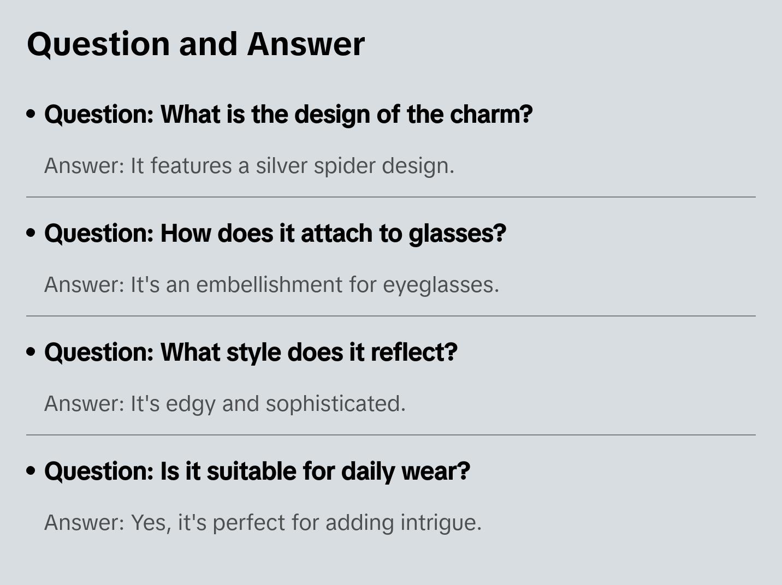Click bullet beside glasses attachment question
The height and width of the screenshot is (585, 782).
click(31, 233)
